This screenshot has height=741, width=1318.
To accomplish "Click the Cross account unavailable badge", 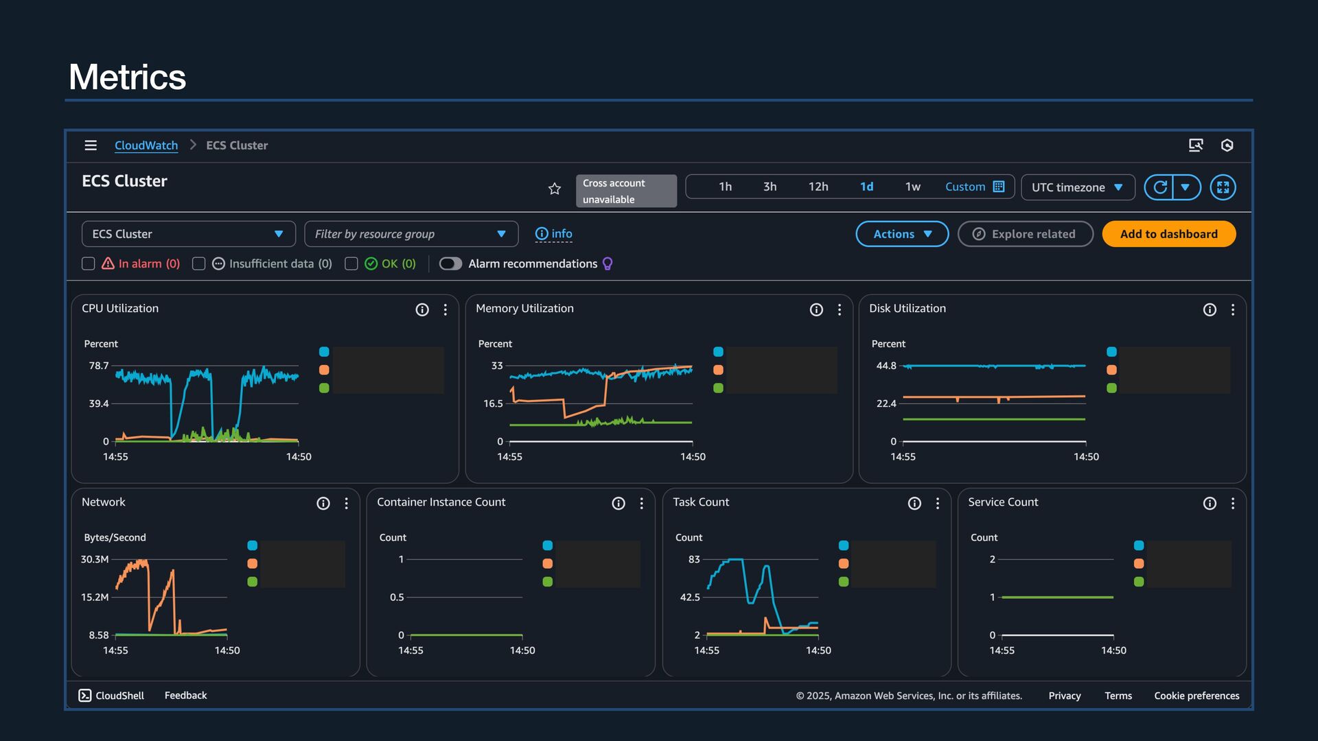I will point(626,191).
